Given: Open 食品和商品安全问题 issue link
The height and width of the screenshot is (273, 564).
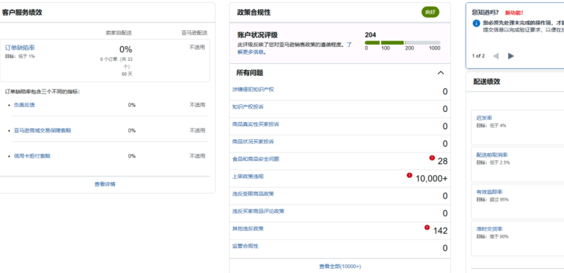Looking at the screenshot, I should click(x=256, y=159).
